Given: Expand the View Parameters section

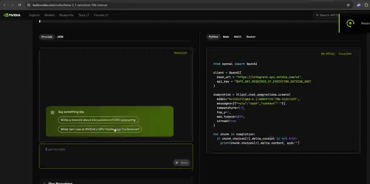Looking at the screenshot, I should click(59, 183).
